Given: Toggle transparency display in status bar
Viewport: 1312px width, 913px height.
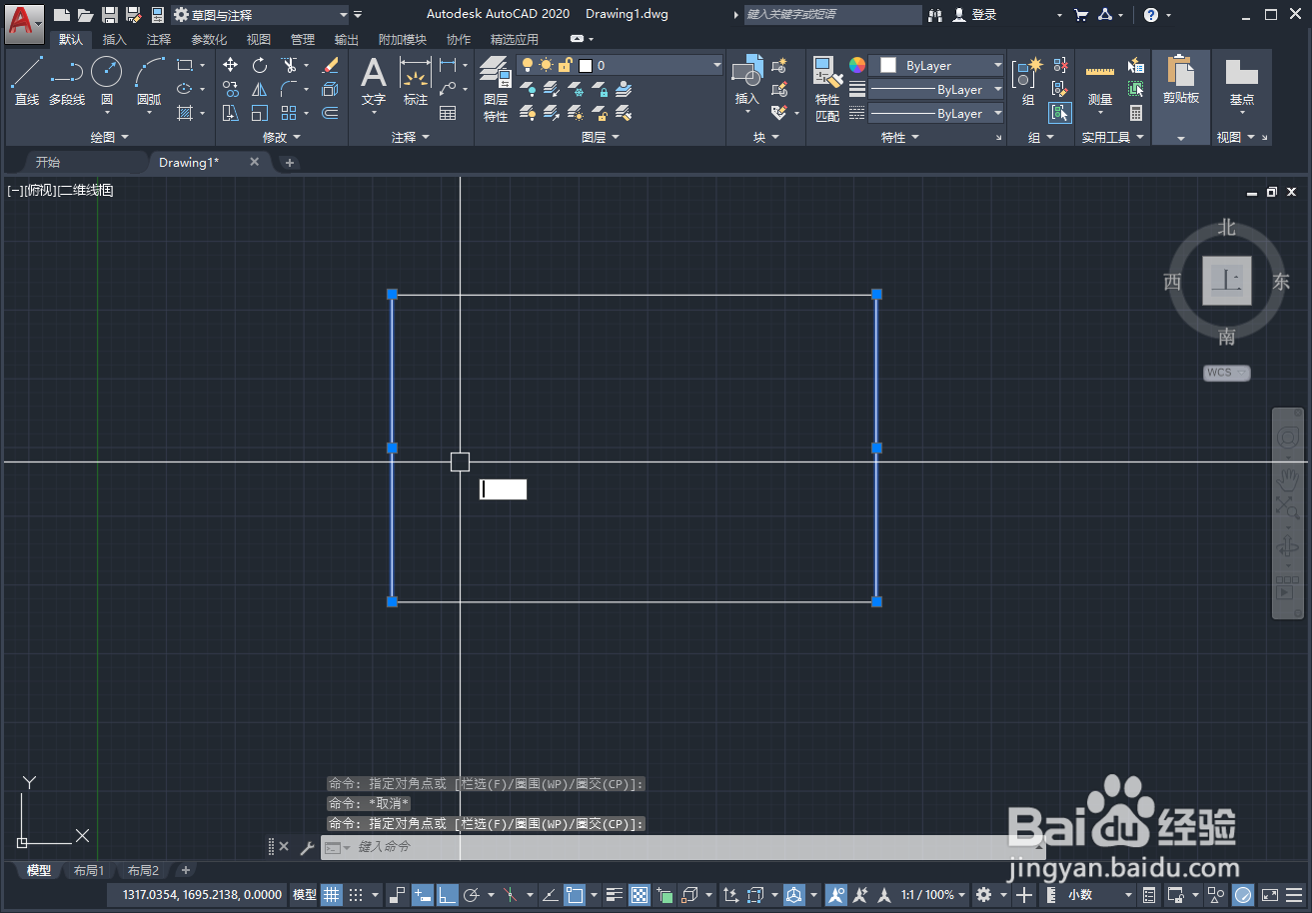Looking at the screenshot, I should [x=640, y=895].
